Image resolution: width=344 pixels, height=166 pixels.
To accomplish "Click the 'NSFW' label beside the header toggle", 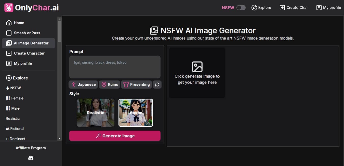I will [228, 8].
